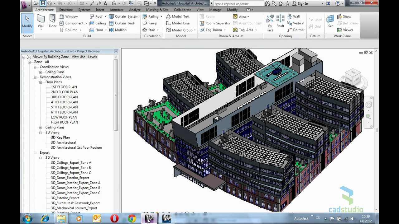The height and width of the screenshot is (224, 399).
Task: Select the Wall tool icon
Action: point(41,19)
